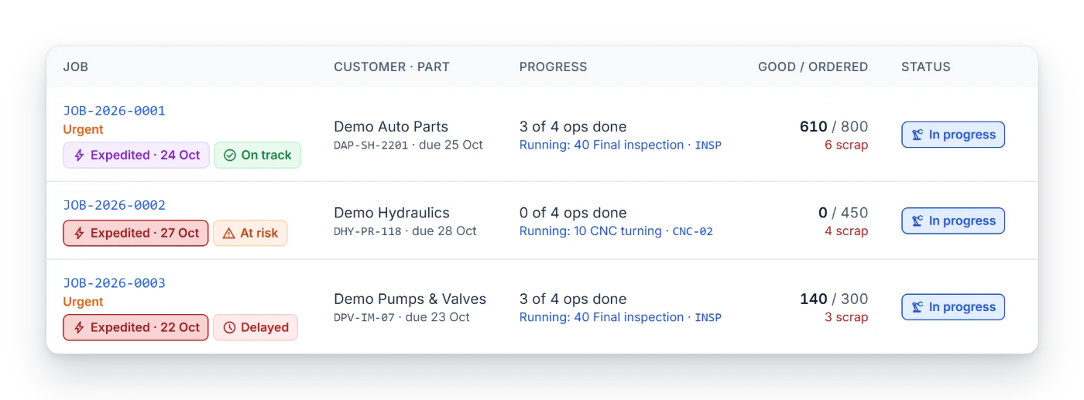Open job link JOB-2026-0002
This screenshot has width=1084, height=400.
(114, 205)
